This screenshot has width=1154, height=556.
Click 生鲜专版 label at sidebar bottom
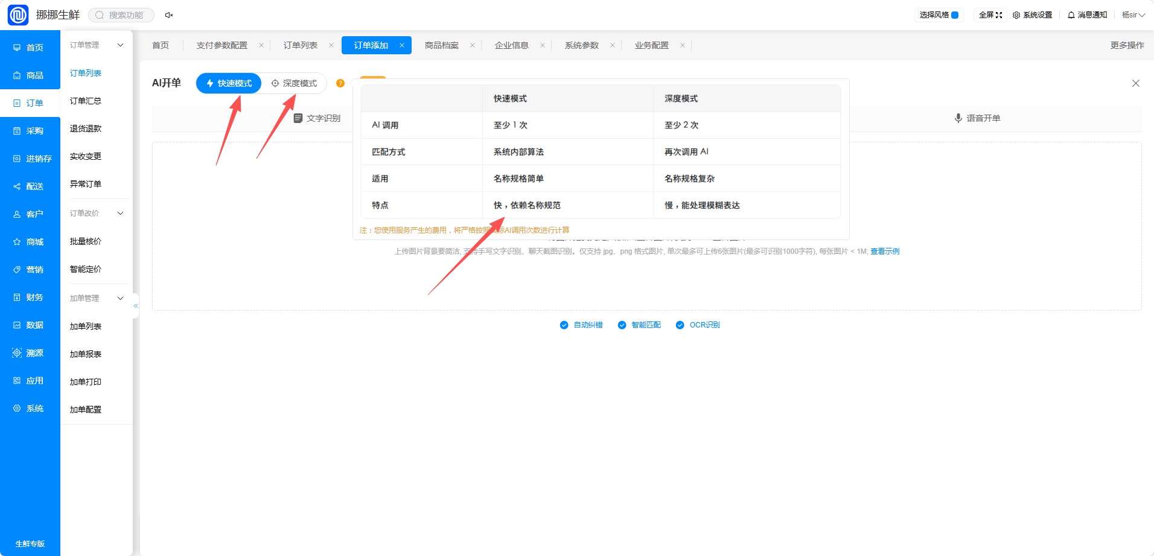(x=30, y=544)
